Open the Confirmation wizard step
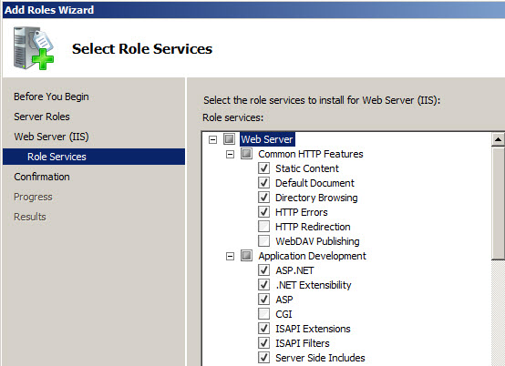The image size is (505, 366). point(42,177)
